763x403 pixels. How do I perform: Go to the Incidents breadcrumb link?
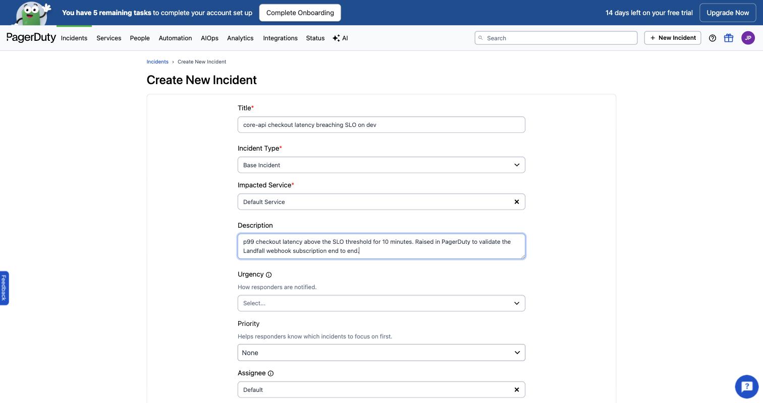pos(157,61)
